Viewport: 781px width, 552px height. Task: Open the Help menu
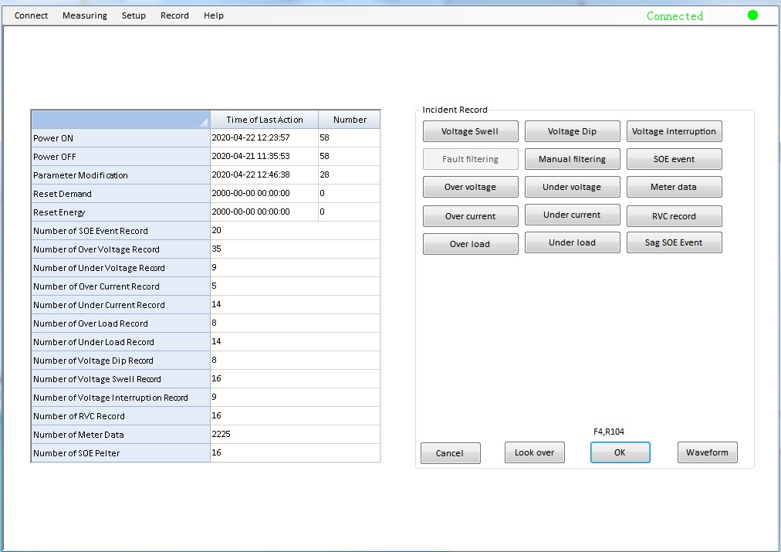[214, 15]
